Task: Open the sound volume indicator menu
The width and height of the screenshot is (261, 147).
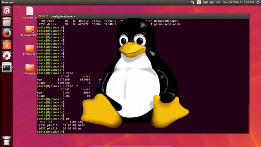Action: [x=212, y=2]
